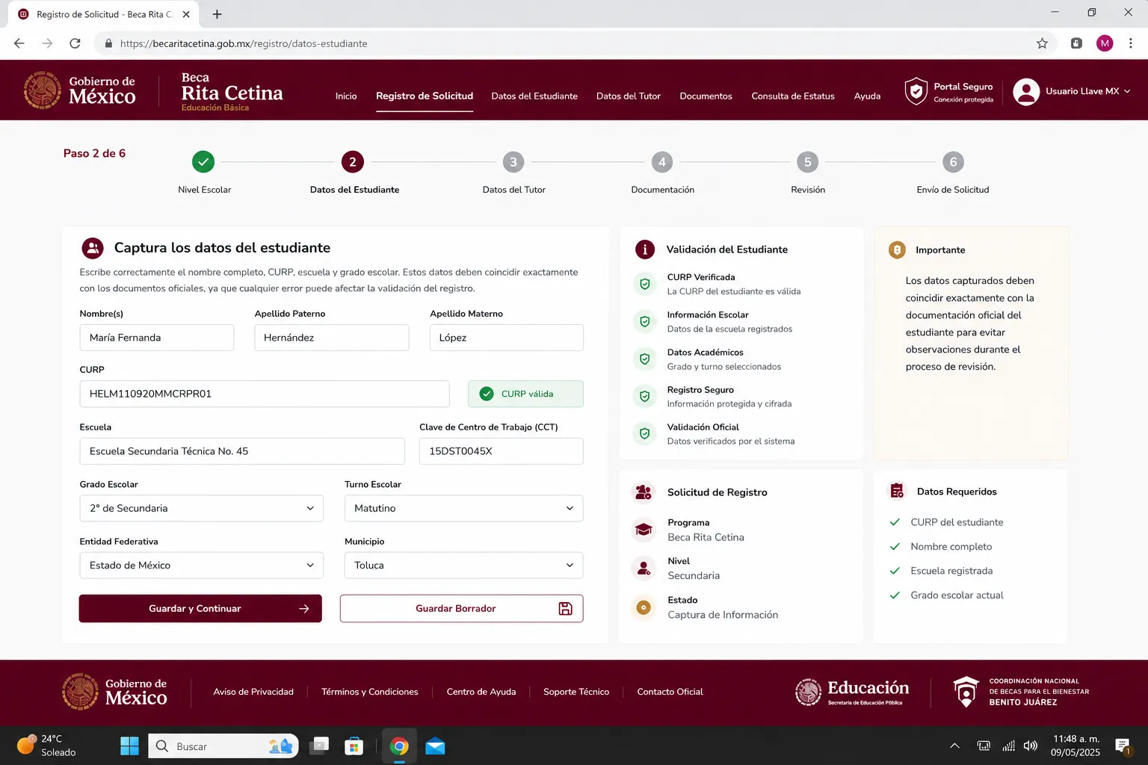
Task: Click the Nivel person icon
Action: coord(644,569)
